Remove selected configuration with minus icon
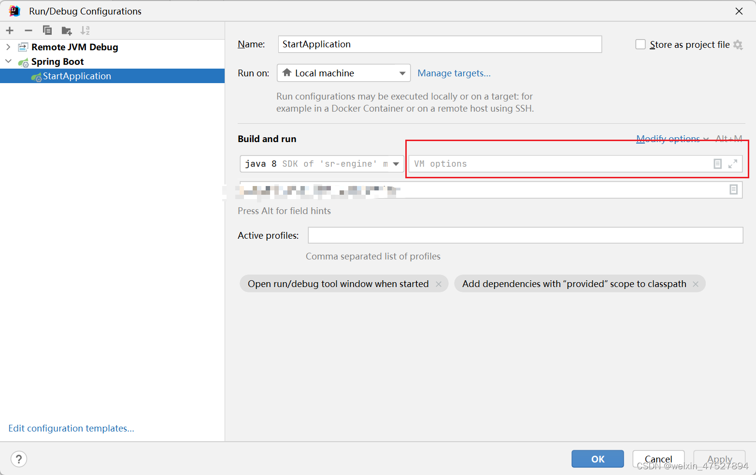756x475 pixels. point(29,30)
